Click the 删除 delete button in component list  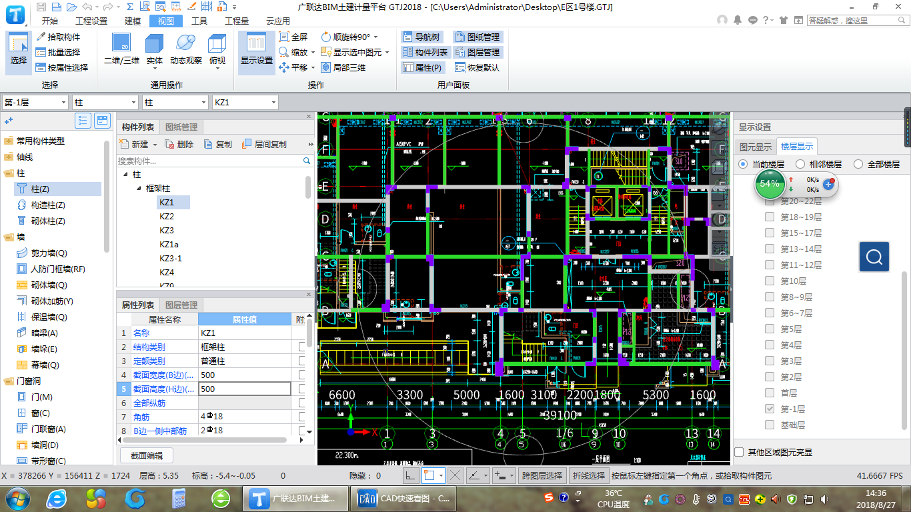coord(179,144)
